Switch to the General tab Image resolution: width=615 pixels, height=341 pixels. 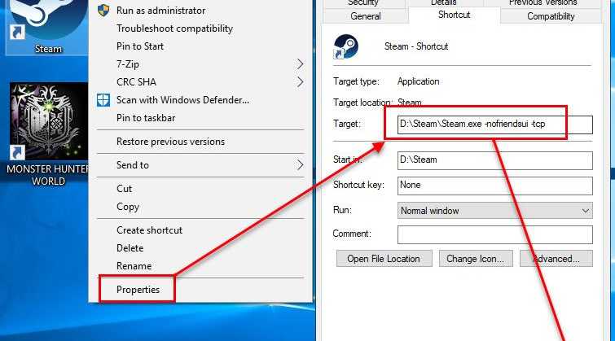(366, 16)
